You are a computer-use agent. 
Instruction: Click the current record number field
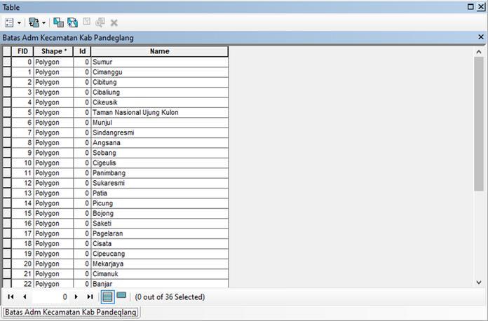coord(50,296)
